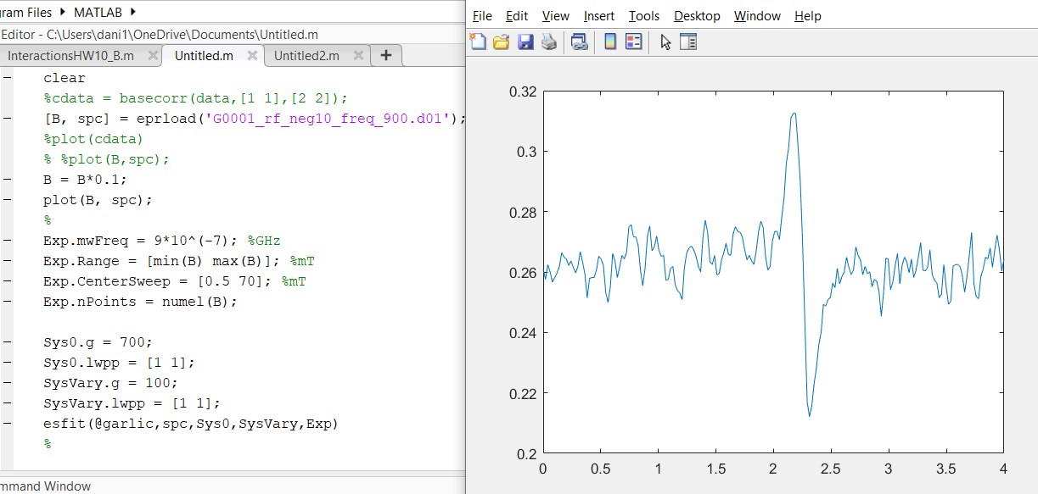Print the figure using printer icon
Image resolution: width=1038 pixels, height=494 pixels.
(x=549, y=42)
